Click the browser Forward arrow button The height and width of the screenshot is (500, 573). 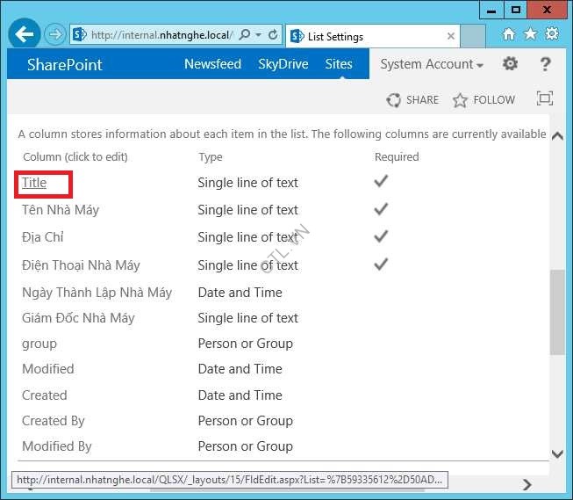tap(54, 35)
